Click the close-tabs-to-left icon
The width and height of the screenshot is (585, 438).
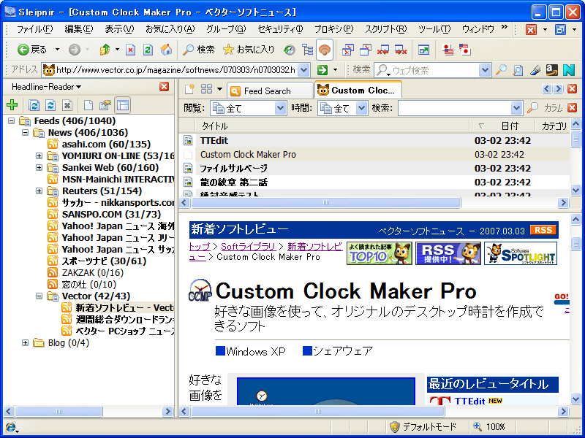tap(382, 50)
